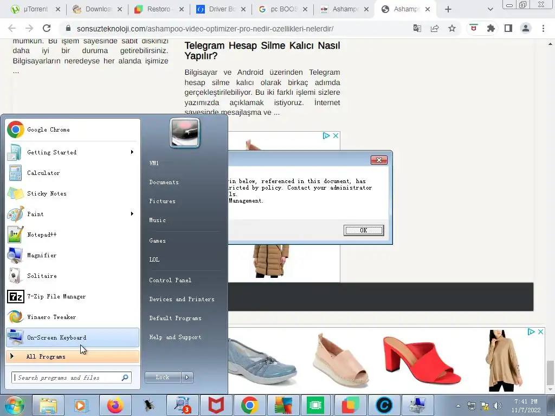Open taskbar clock showing 7:41 PM

[526, 406]
